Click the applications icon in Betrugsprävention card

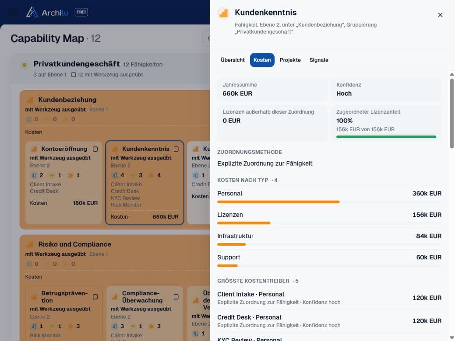click(34, 326)
